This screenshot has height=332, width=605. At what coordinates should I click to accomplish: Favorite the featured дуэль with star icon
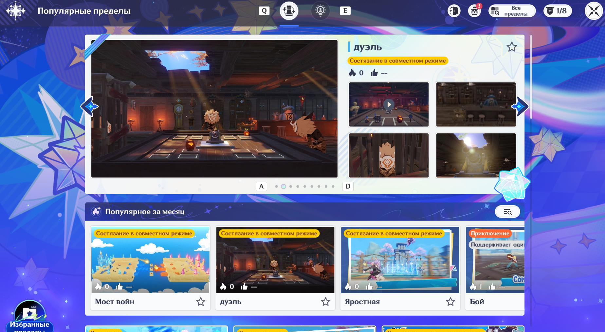[x=512, y=47]
